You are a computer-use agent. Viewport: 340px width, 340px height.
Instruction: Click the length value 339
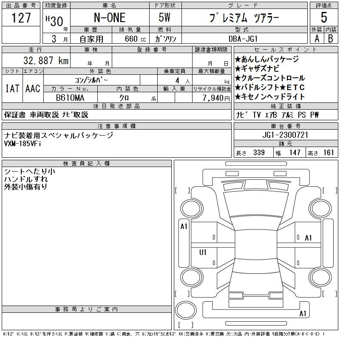(259, 153)
